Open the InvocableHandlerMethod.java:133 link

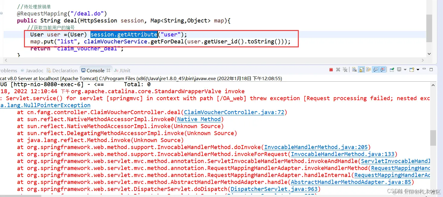coord(342,154)
